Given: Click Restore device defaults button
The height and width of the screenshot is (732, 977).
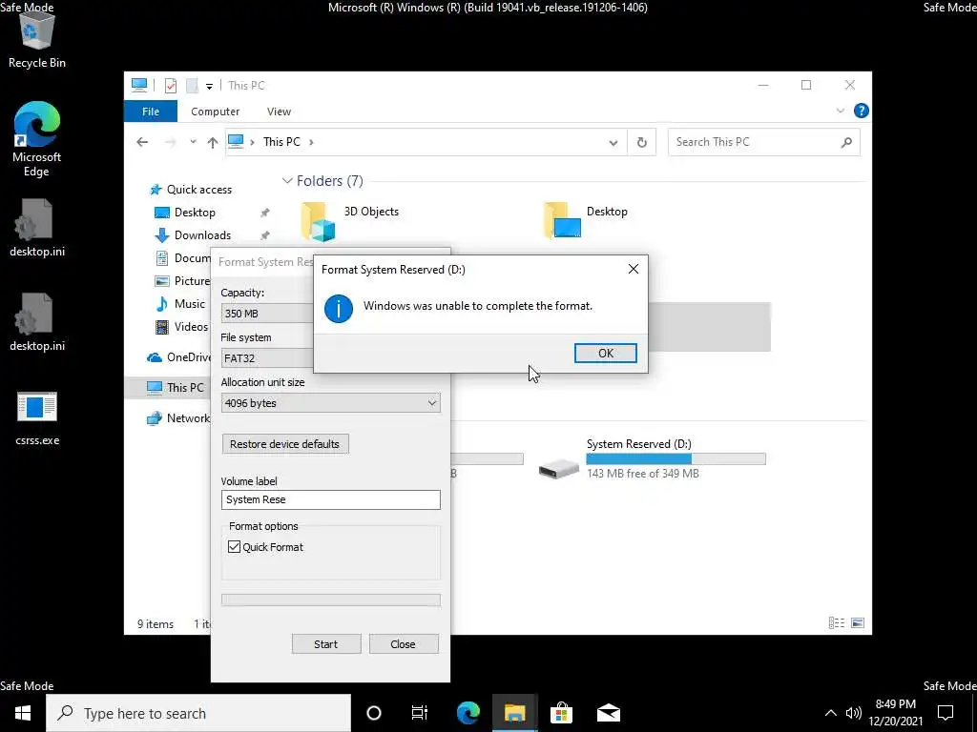Looking at the screenshot, I should pos(284,444).
